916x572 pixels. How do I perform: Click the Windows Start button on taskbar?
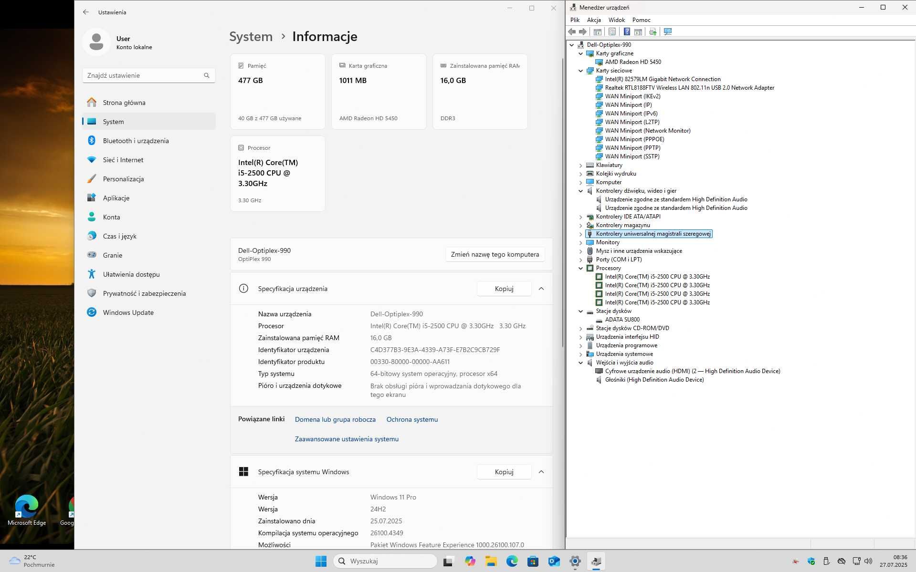coord(321,561)
